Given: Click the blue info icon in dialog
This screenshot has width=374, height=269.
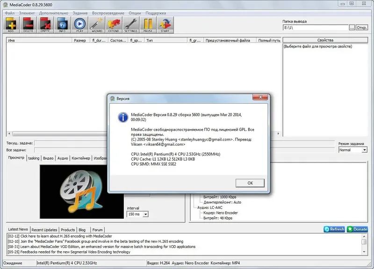Looking at the screenshot, I should (x=123, y=117).
